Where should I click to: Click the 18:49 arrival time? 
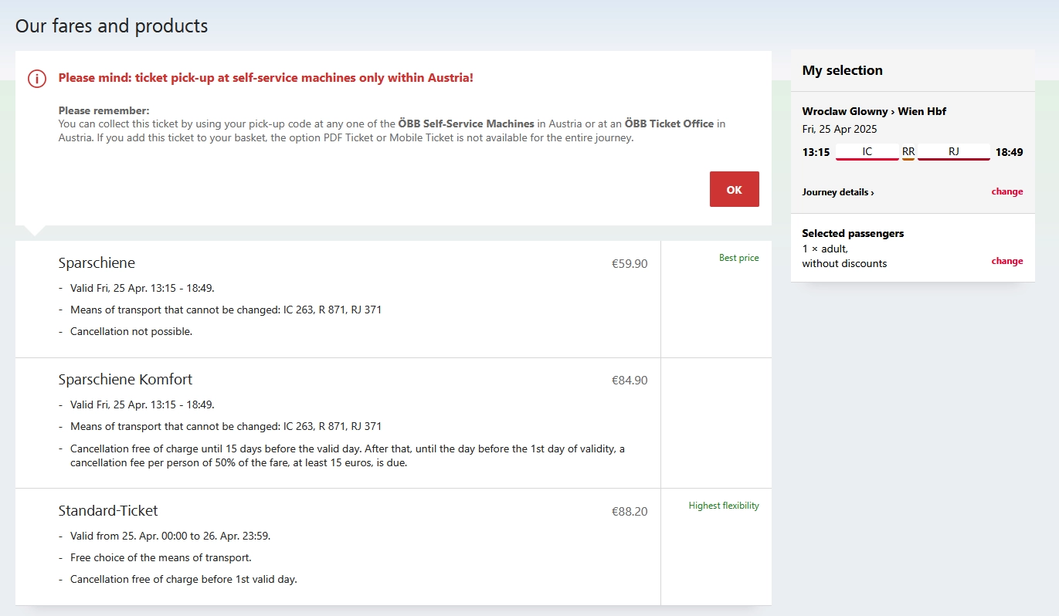(1009, 152)
